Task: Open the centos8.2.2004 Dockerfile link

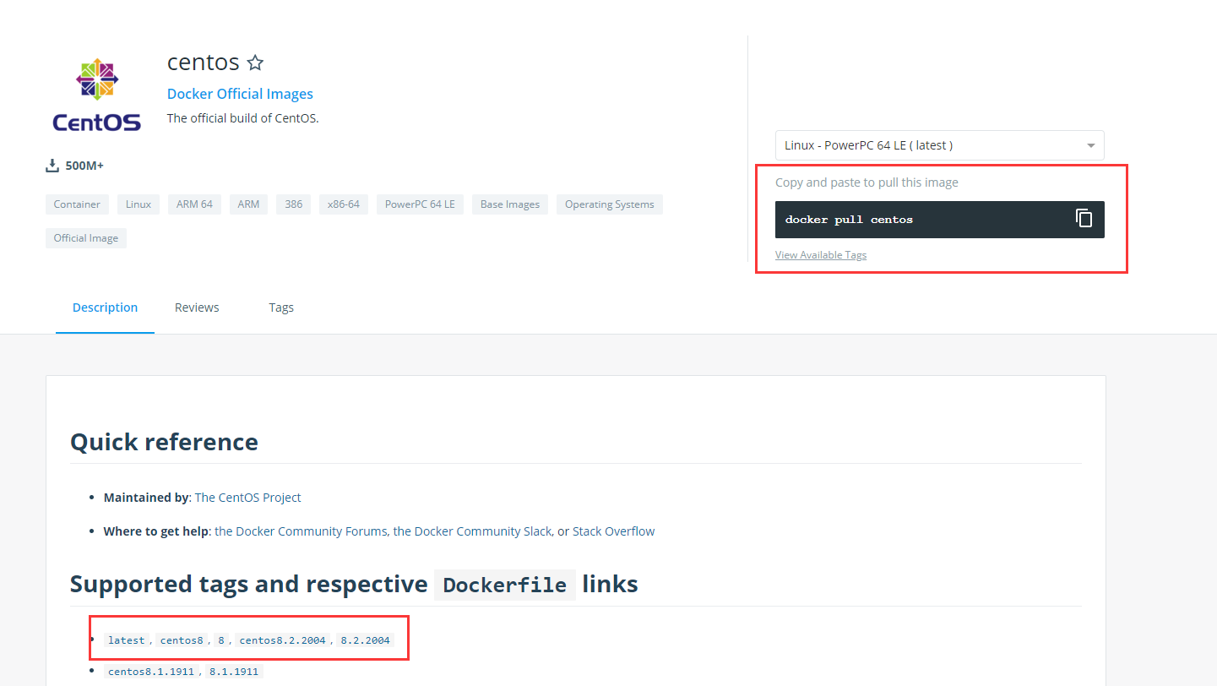Action: 282,640
